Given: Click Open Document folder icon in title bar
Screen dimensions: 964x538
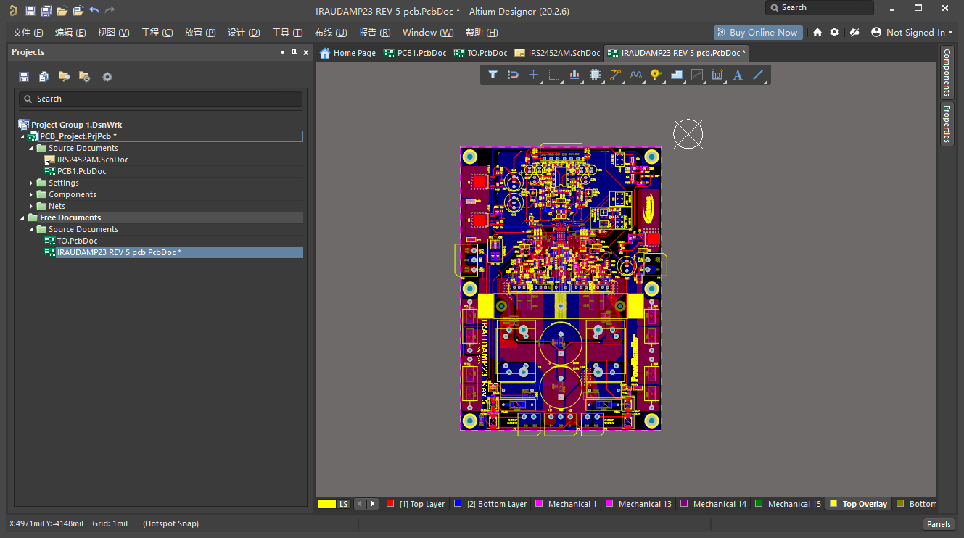Looking at the screenshot, I should [62, 10].
